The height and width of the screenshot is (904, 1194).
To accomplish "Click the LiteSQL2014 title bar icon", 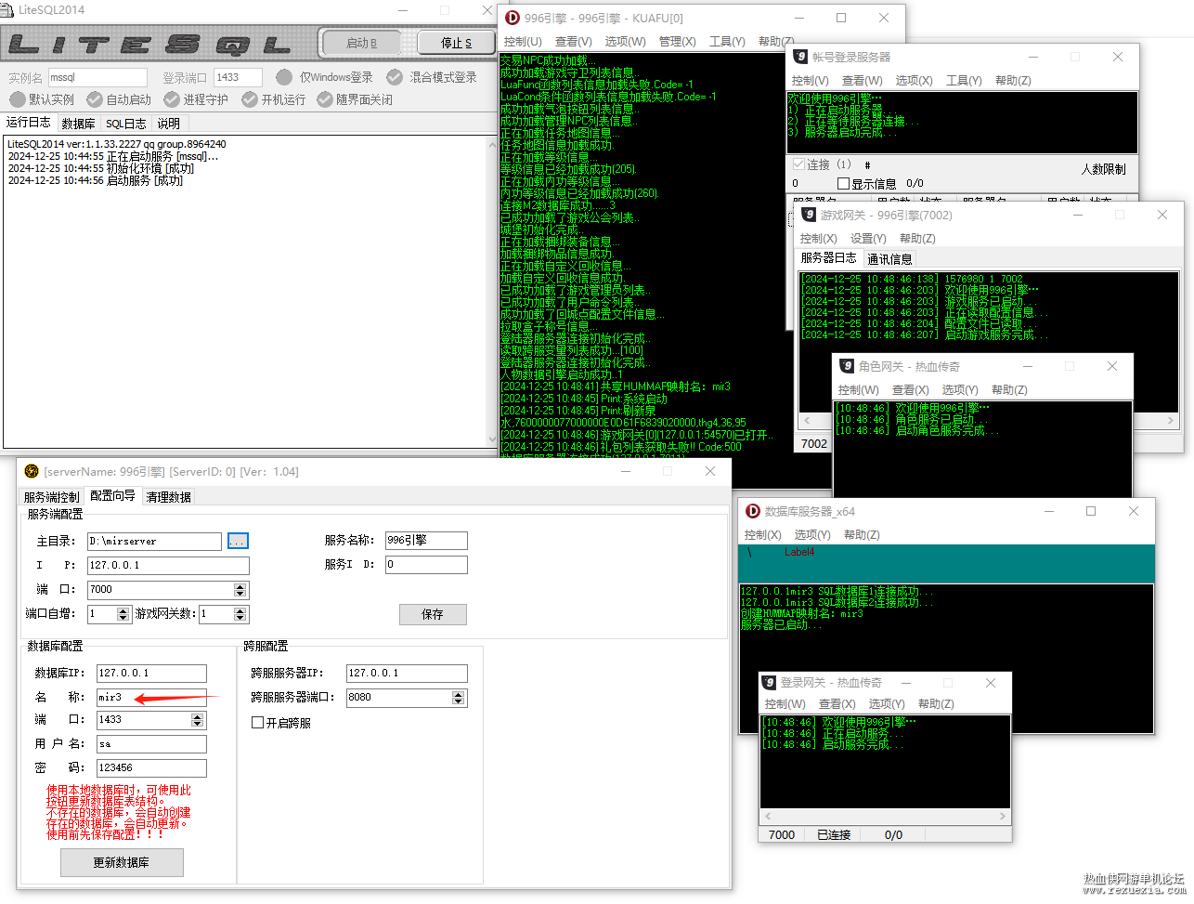I will point(8,9).
